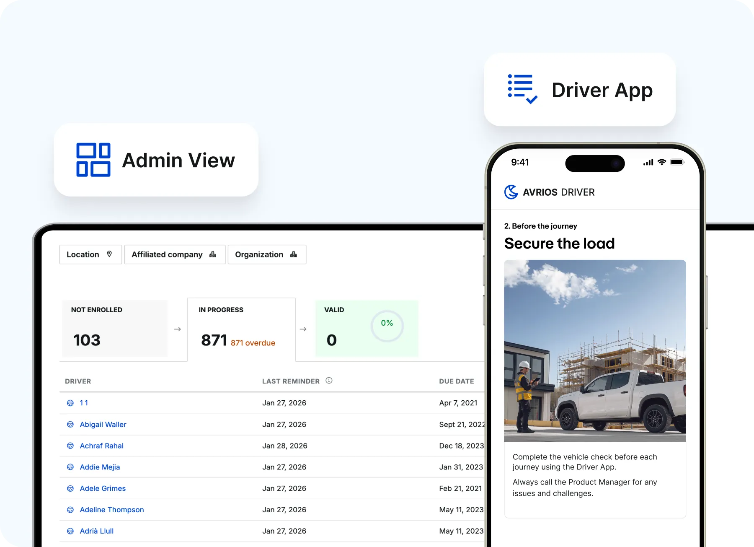Click the steering wheel icon beside Achraf Rahal
754x547 pixels.
(70, 446)
